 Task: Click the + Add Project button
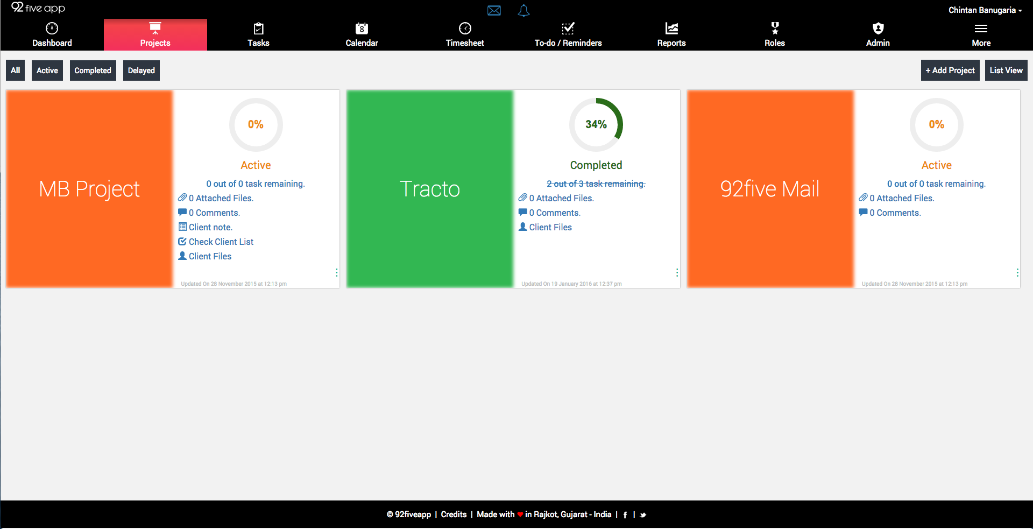click(950, 70)
